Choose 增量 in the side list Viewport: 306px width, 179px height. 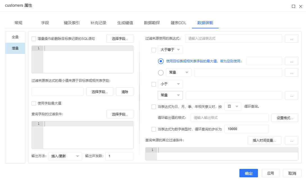[15, 48]
